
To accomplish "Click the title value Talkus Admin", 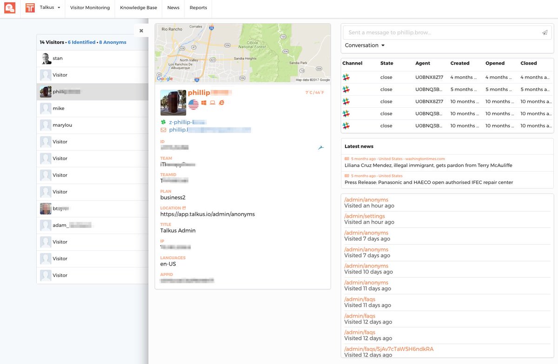I will 178,231.
